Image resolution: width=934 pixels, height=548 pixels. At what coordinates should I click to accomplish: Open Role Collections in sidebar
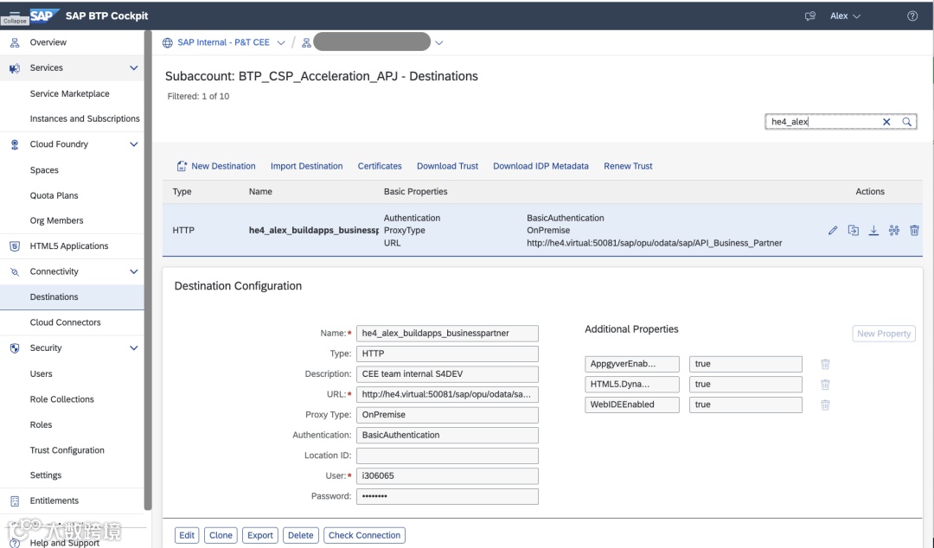tap(62, 399)
